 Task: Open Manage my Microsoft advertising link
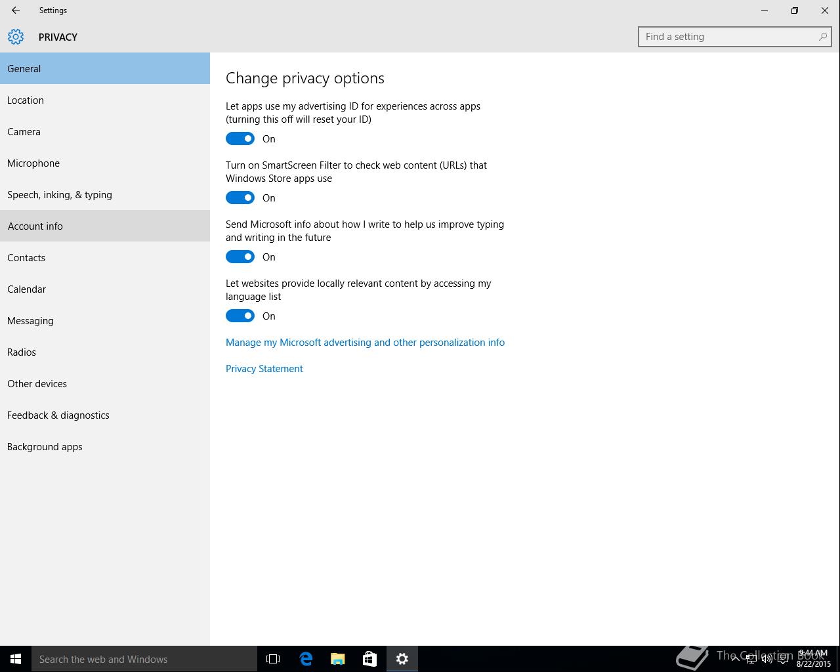tap(365, 343)
